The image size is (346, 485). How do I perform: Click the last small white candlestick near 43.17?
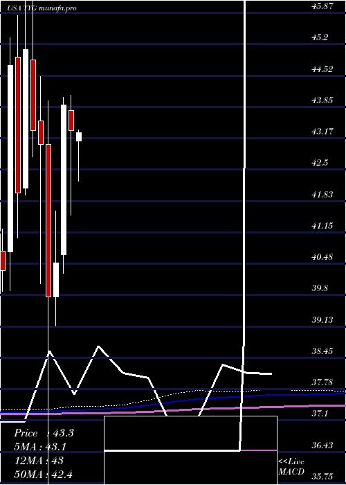click(79, 136)
